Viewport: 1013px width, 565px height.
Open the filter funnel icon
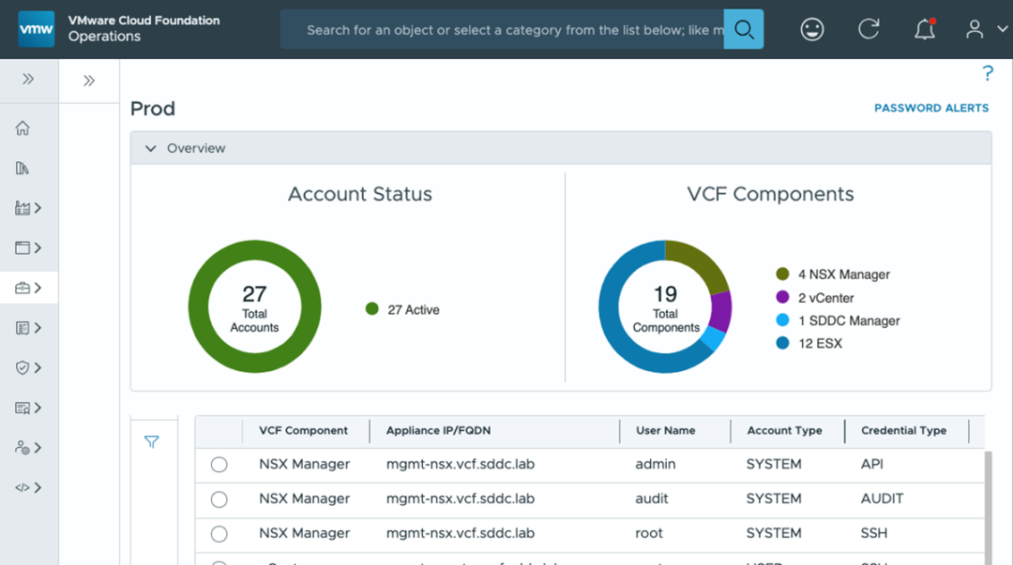(x=152, y=442)
